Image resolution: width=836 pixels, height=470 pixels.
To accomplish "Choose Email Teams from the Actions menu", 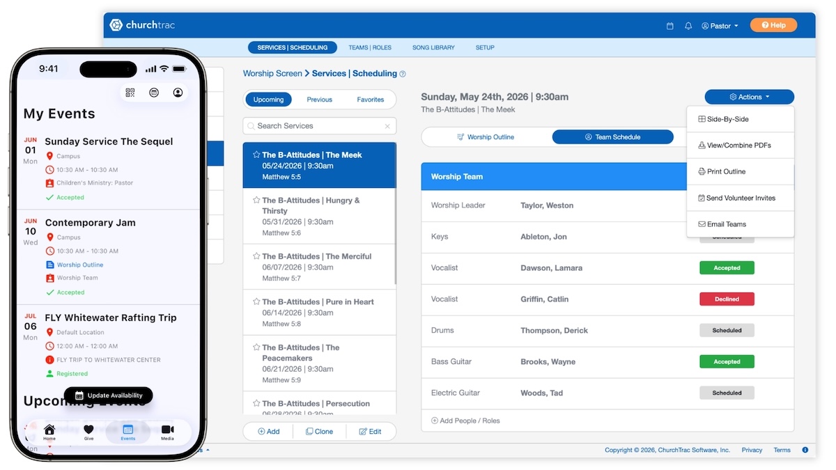I will pyautogui.click(x=740, y=224).
